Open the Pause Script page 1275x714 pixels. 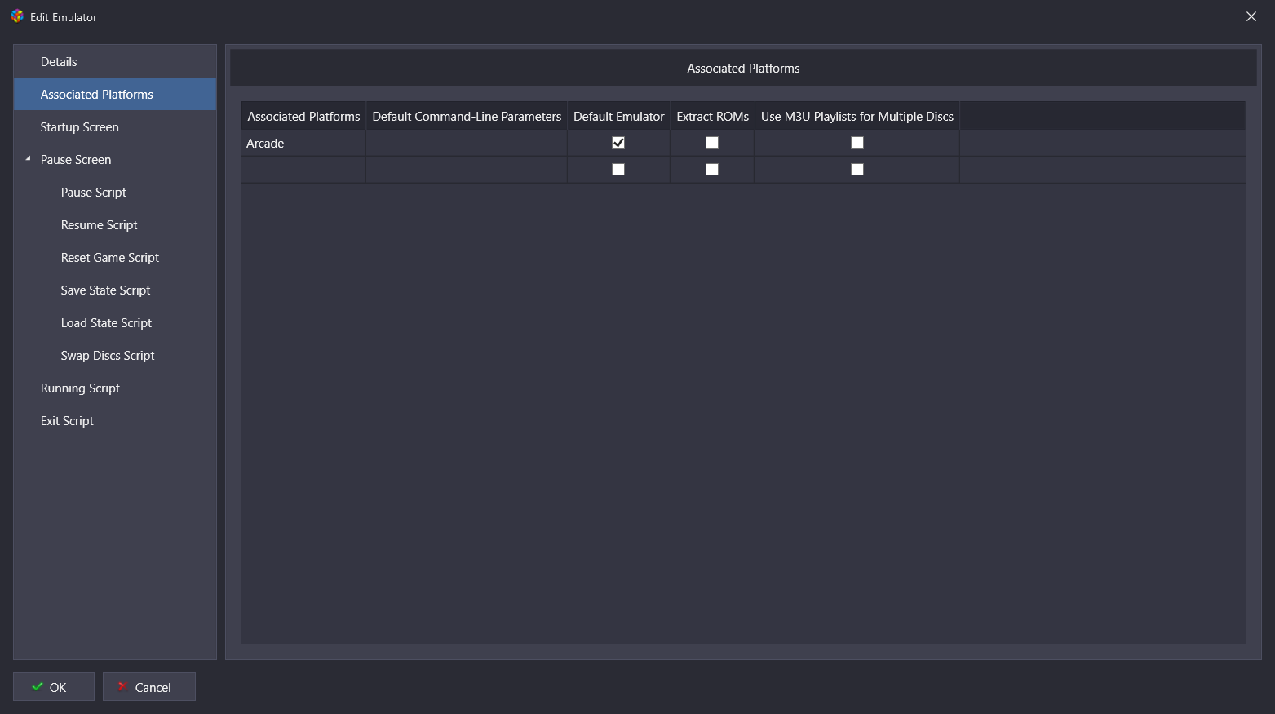(x=115, y=193)
